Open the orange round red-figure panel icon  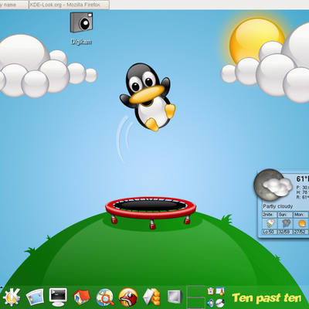coord(128,297)
